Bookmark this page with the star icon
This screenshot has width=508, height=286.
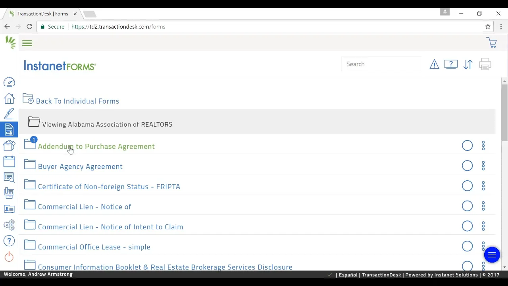point(488,27)
